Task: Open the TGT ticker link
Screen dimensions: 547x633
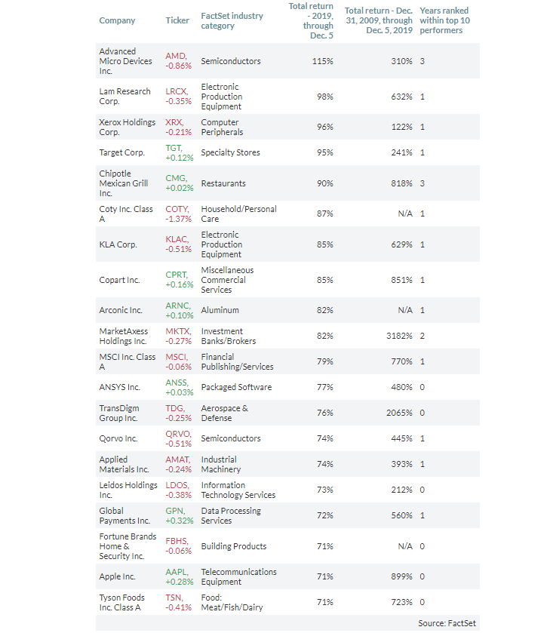Action: point(174,148)
